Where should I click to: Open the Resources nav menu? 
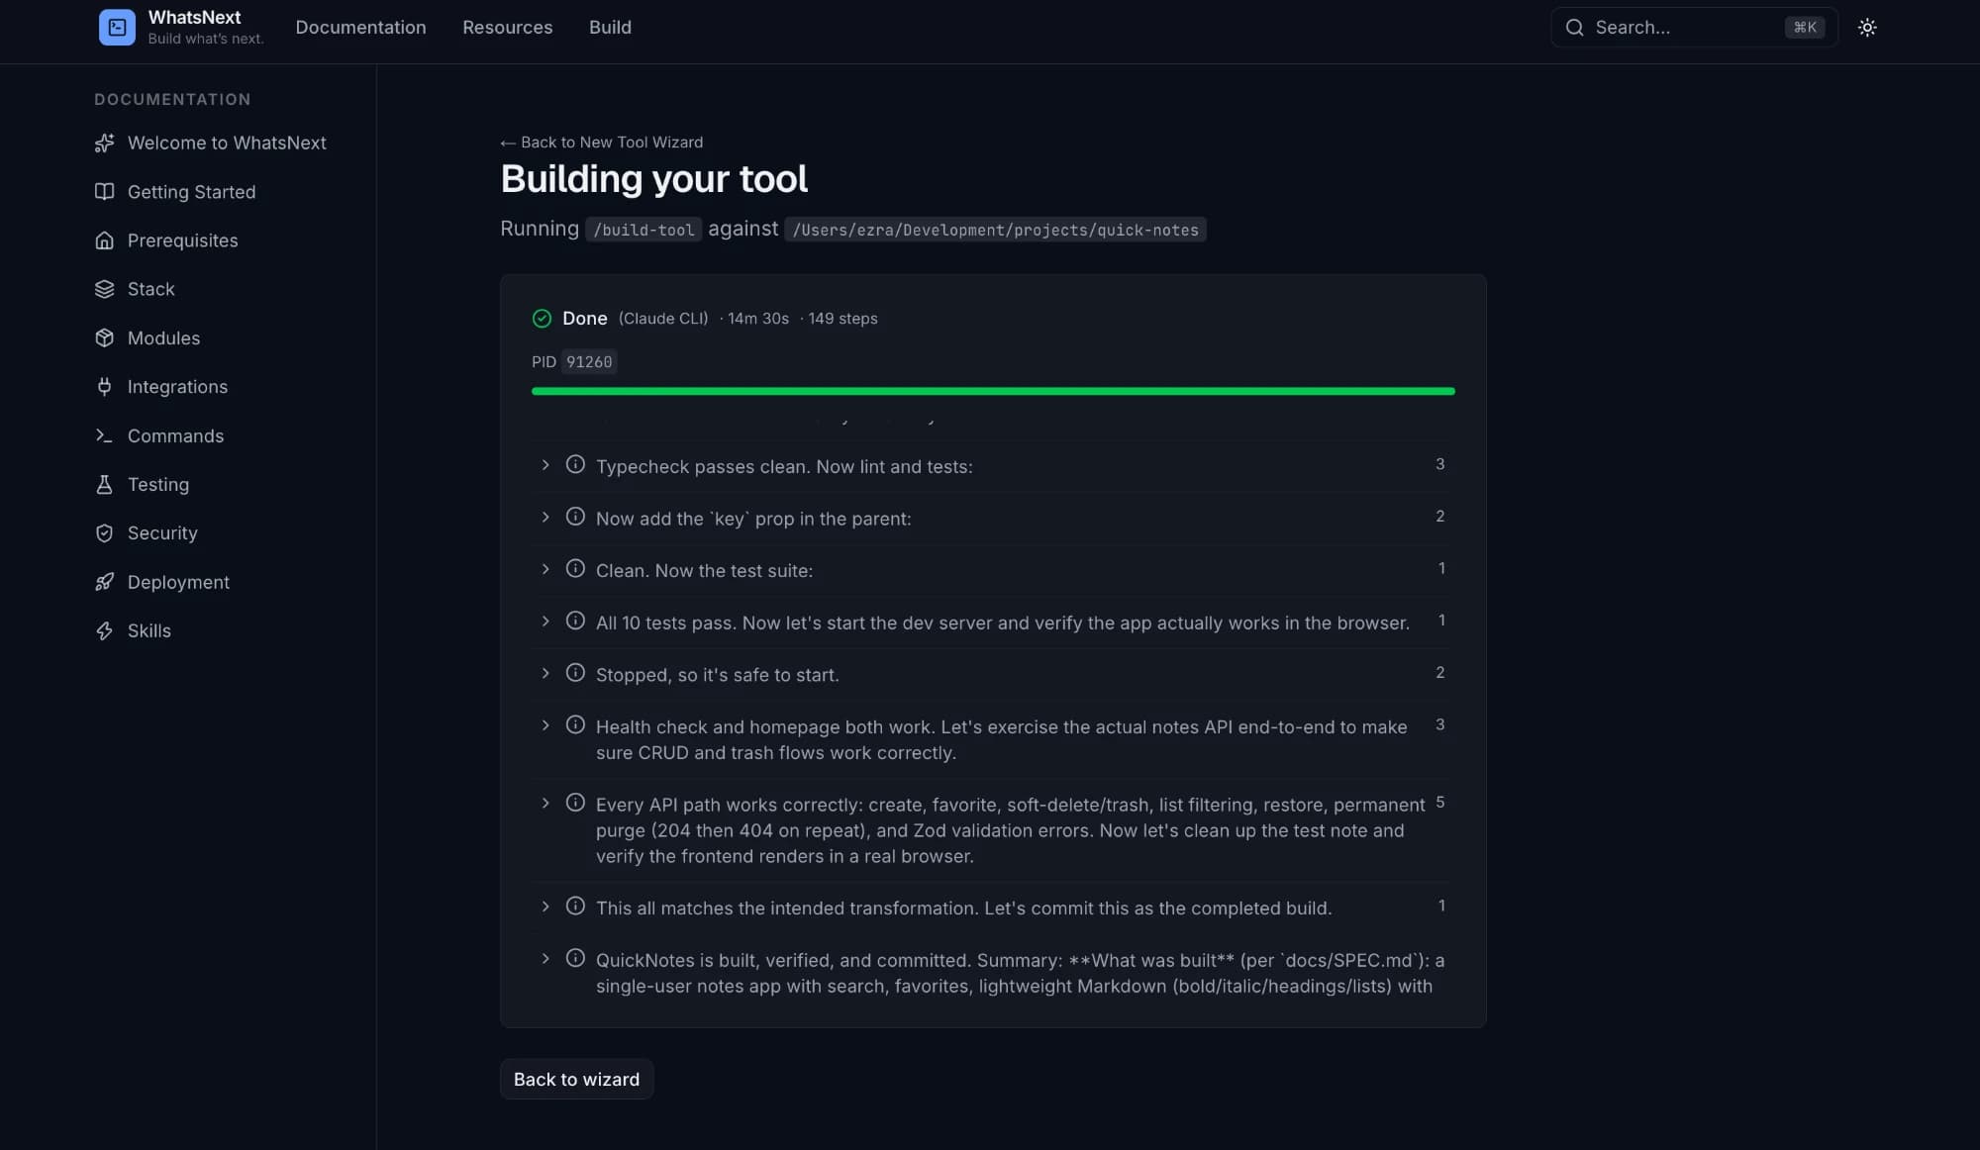pos(507,28)
